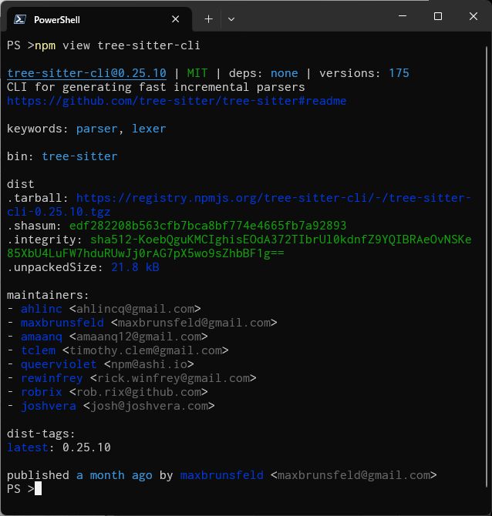
Task: Click at the command prompt cursor
Action: click(x=38, y=489)
